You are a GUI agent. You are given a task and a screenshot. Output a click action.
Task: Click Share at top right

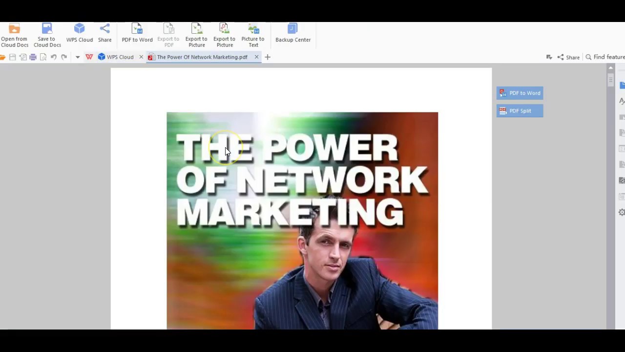[568, 57]
